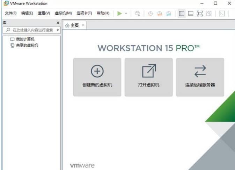The width and height of the screenshot is (235, 170).
Task: Toggle the thumbnail bar view icon
Action: tap(191, 14)
